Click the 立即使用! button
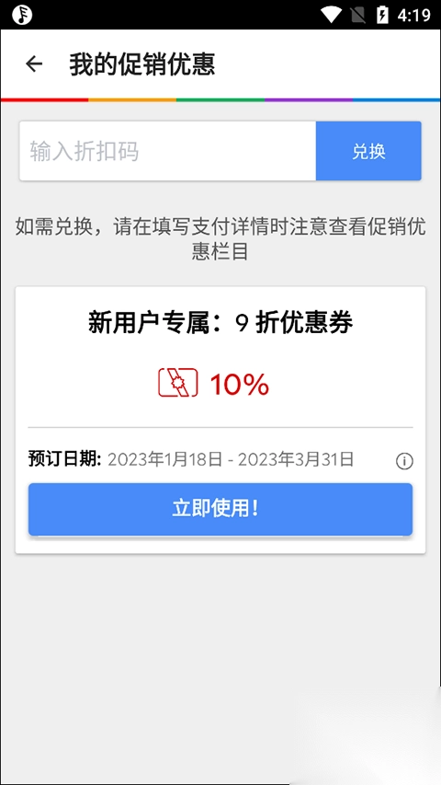 pyautogui.click(x=220, y=509)
